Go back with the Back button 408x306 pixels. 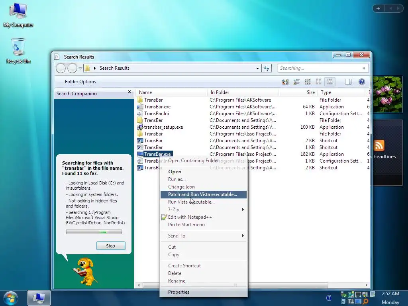coord(61,68)
